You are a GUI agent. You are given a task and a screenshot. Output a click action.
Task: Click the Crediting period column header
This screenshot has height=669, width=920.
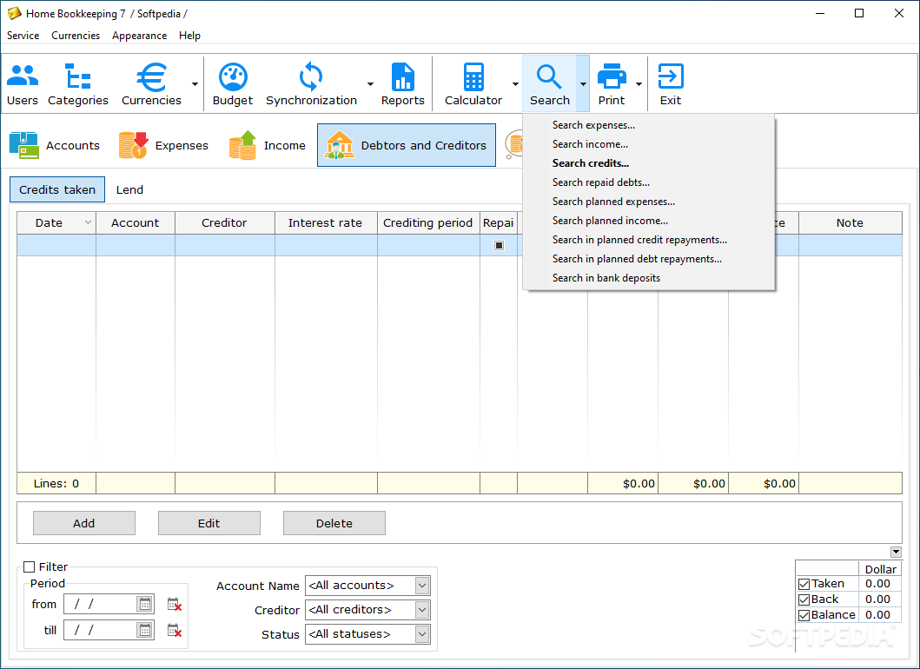click(428, 223)
